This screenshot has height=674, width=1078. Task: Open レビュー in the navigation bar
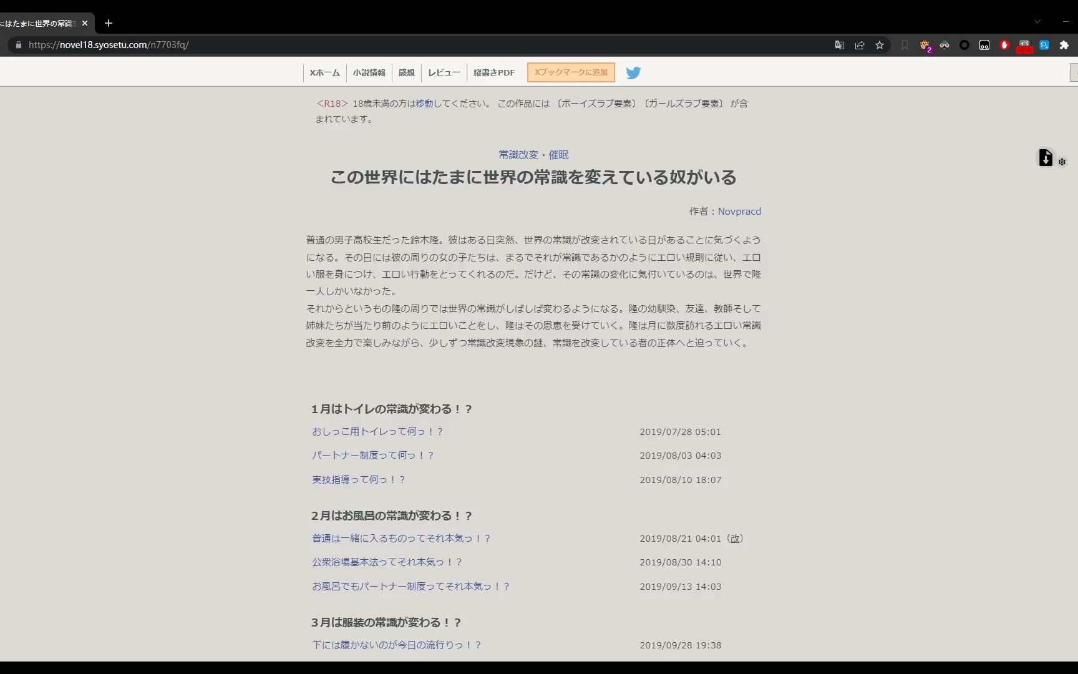pos(444,73)
